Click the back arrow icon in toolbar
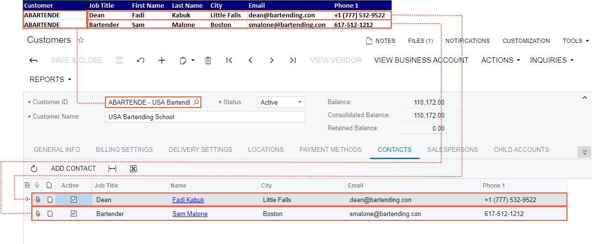The image size is (592, 244). (x=33, y=60)
